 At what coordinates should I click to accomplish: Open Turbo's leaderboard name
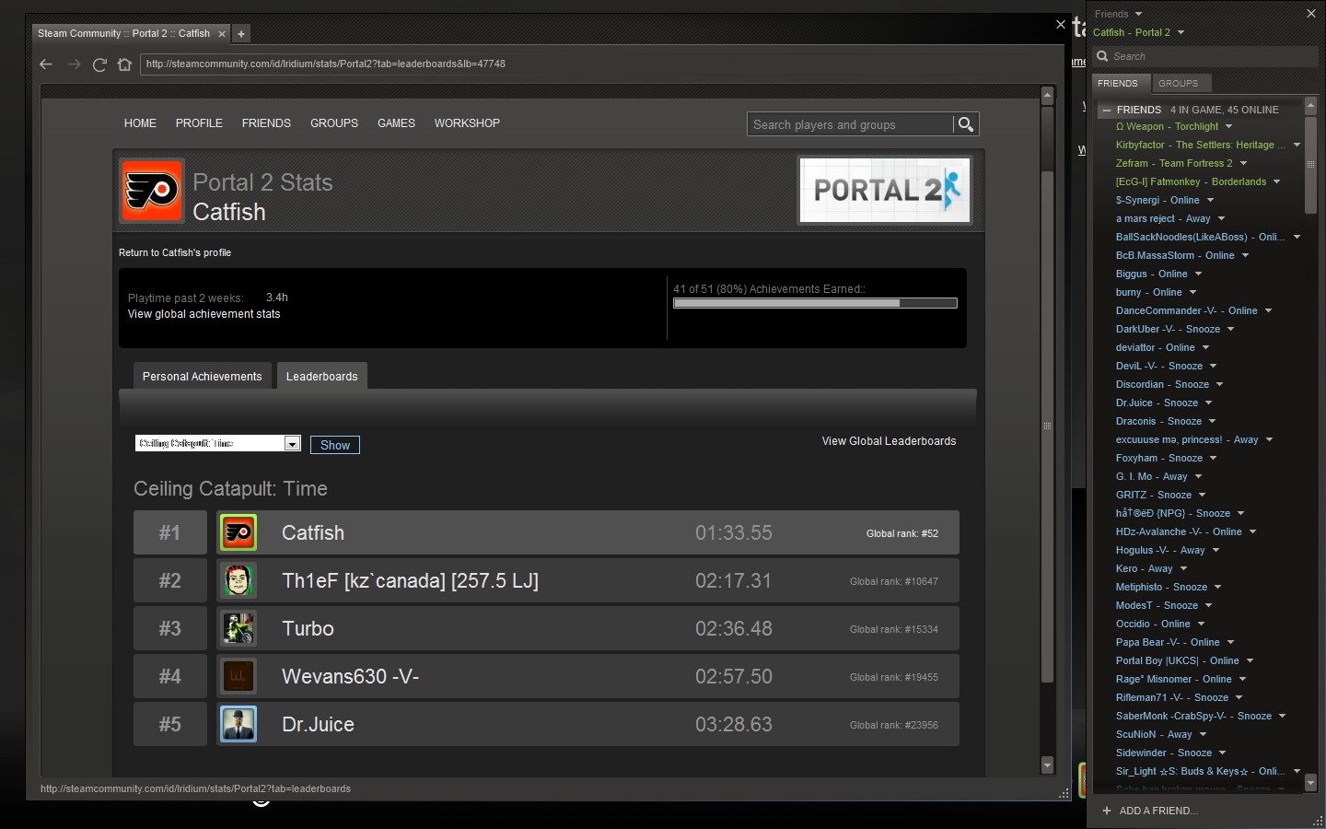[308, 629]
